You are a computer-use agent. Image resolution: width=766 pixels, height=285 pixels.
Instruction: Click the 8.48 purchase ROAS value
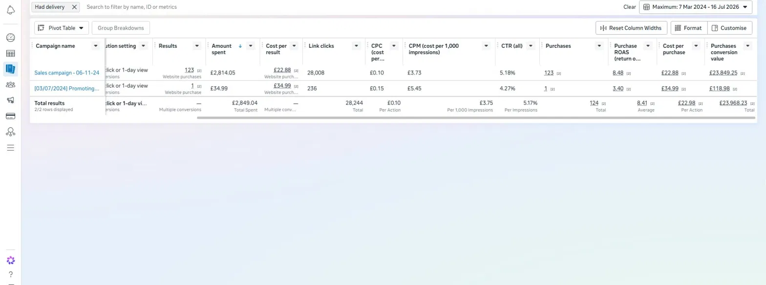coord(617,73)
